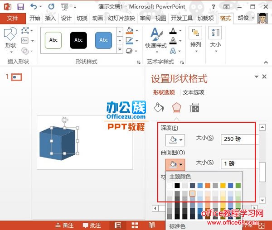The image size is (272, 230).
Task: Pick the gold theme color swatch
Action: coord(223,185)
